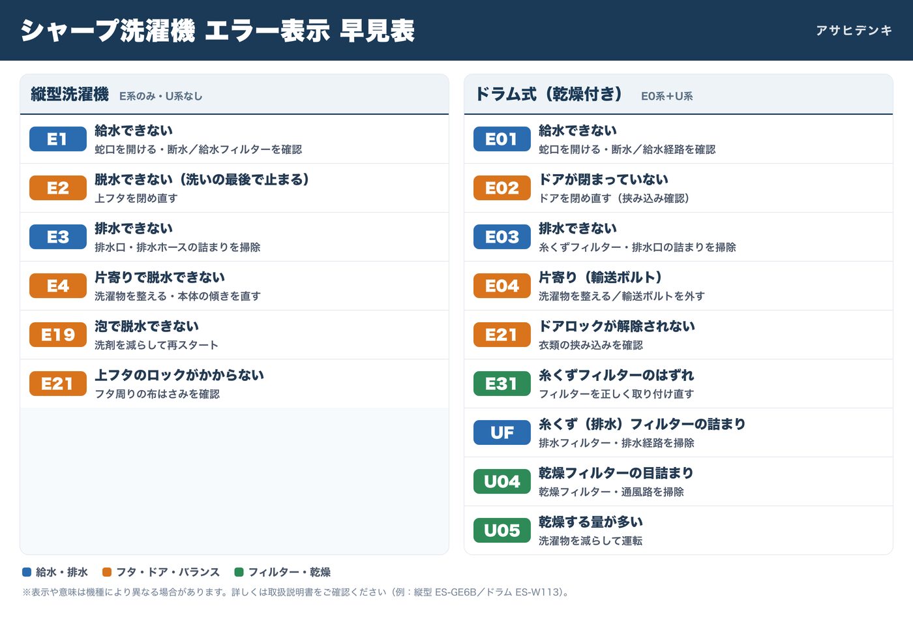This screenshot has height=621, width=913.
Task: Click the フタ・ドア・バランス legend label
Action: point(168,572)
